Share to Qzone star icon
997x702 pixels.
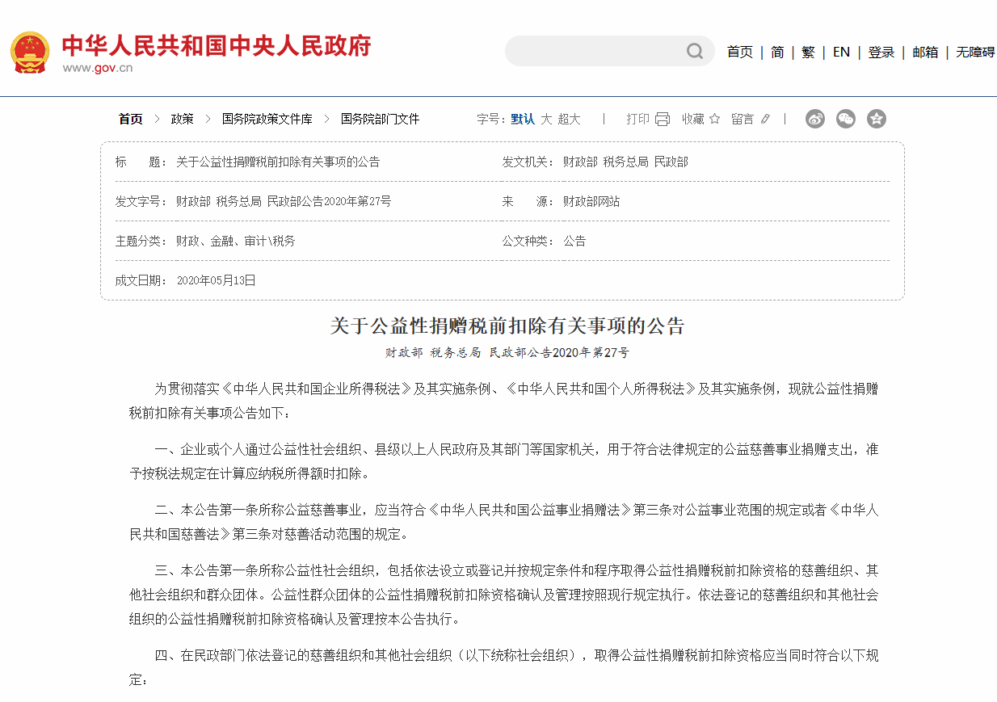click(877, 119)
